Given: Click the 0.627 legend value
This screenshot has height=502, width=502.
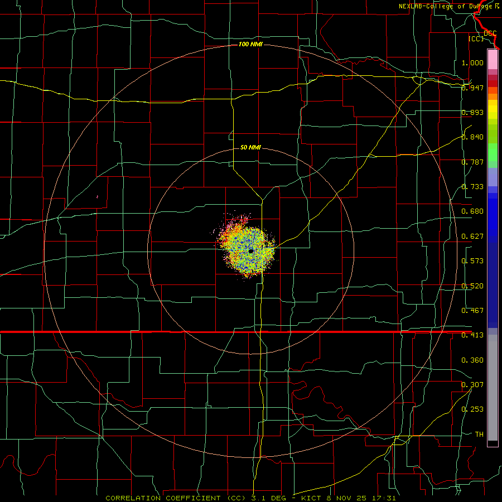Looking at the screenshot, I should click(472, 236).
